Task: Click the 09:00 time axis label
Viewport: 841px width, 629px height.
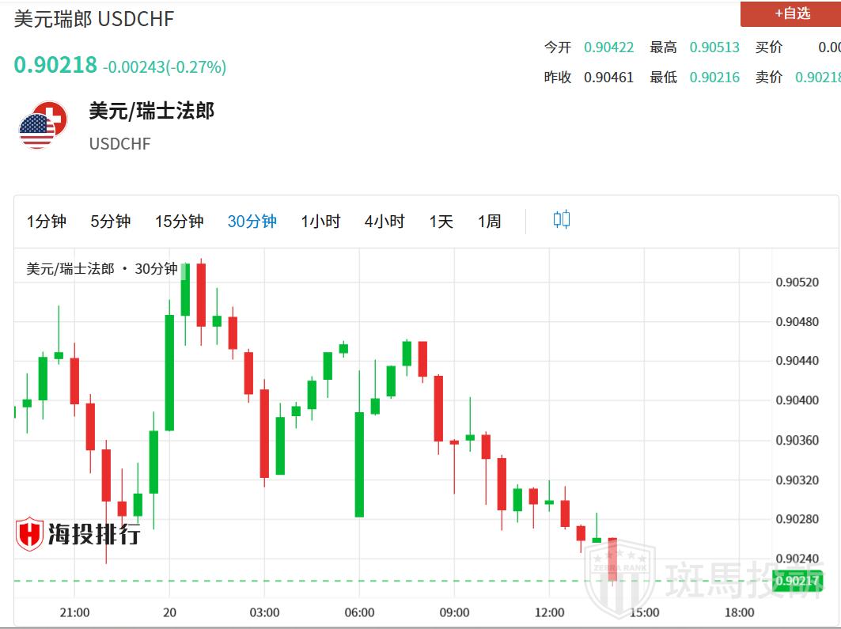Action: pos(454,612)
